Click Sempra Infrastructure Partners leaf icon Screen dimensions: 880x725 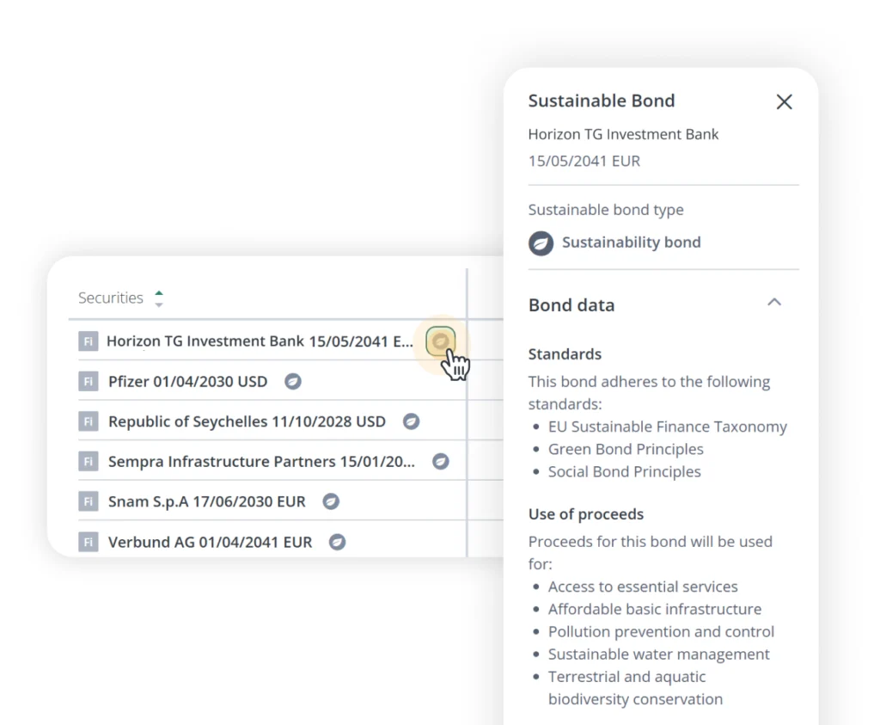point(441,462)
